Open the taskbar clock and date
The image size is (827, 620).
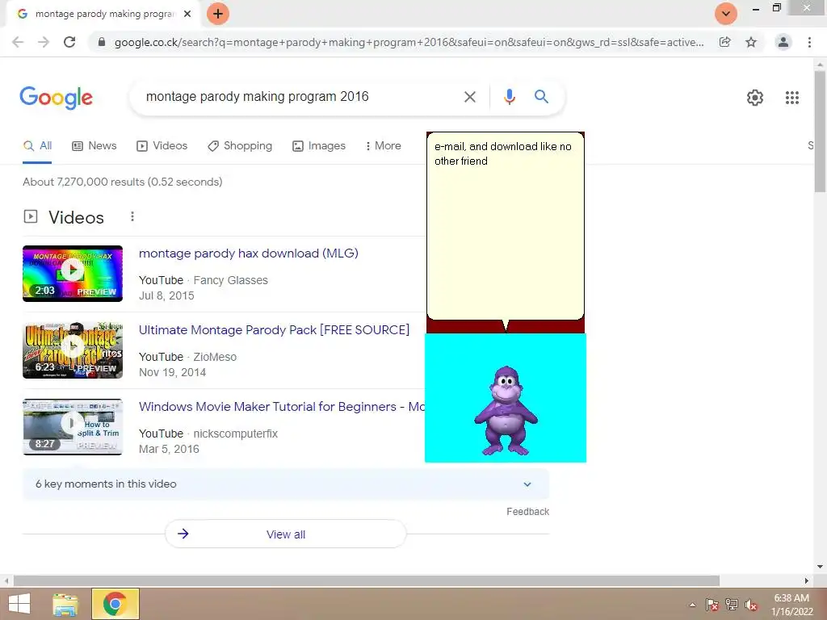(791, 605)
